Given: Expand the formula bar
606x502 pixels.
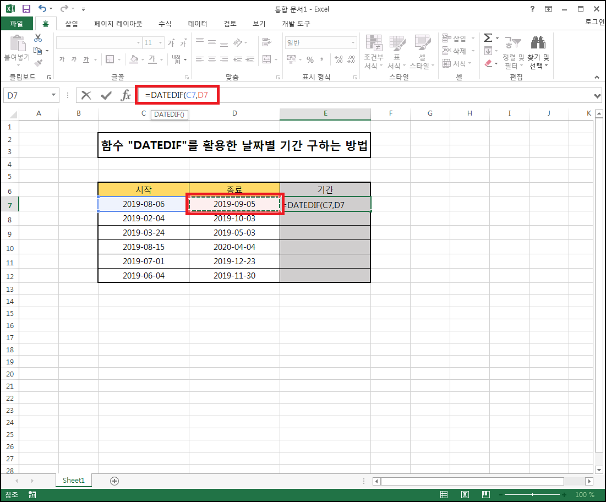Looking at the screenshot, I should [597, 95].
